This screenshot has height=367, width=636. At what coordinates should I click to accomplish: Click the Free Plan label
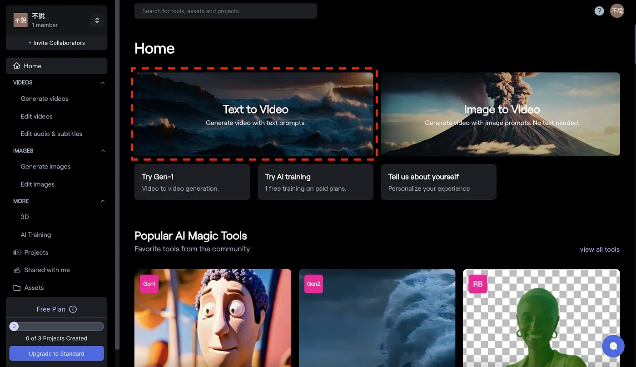click(x=51, y=309)
